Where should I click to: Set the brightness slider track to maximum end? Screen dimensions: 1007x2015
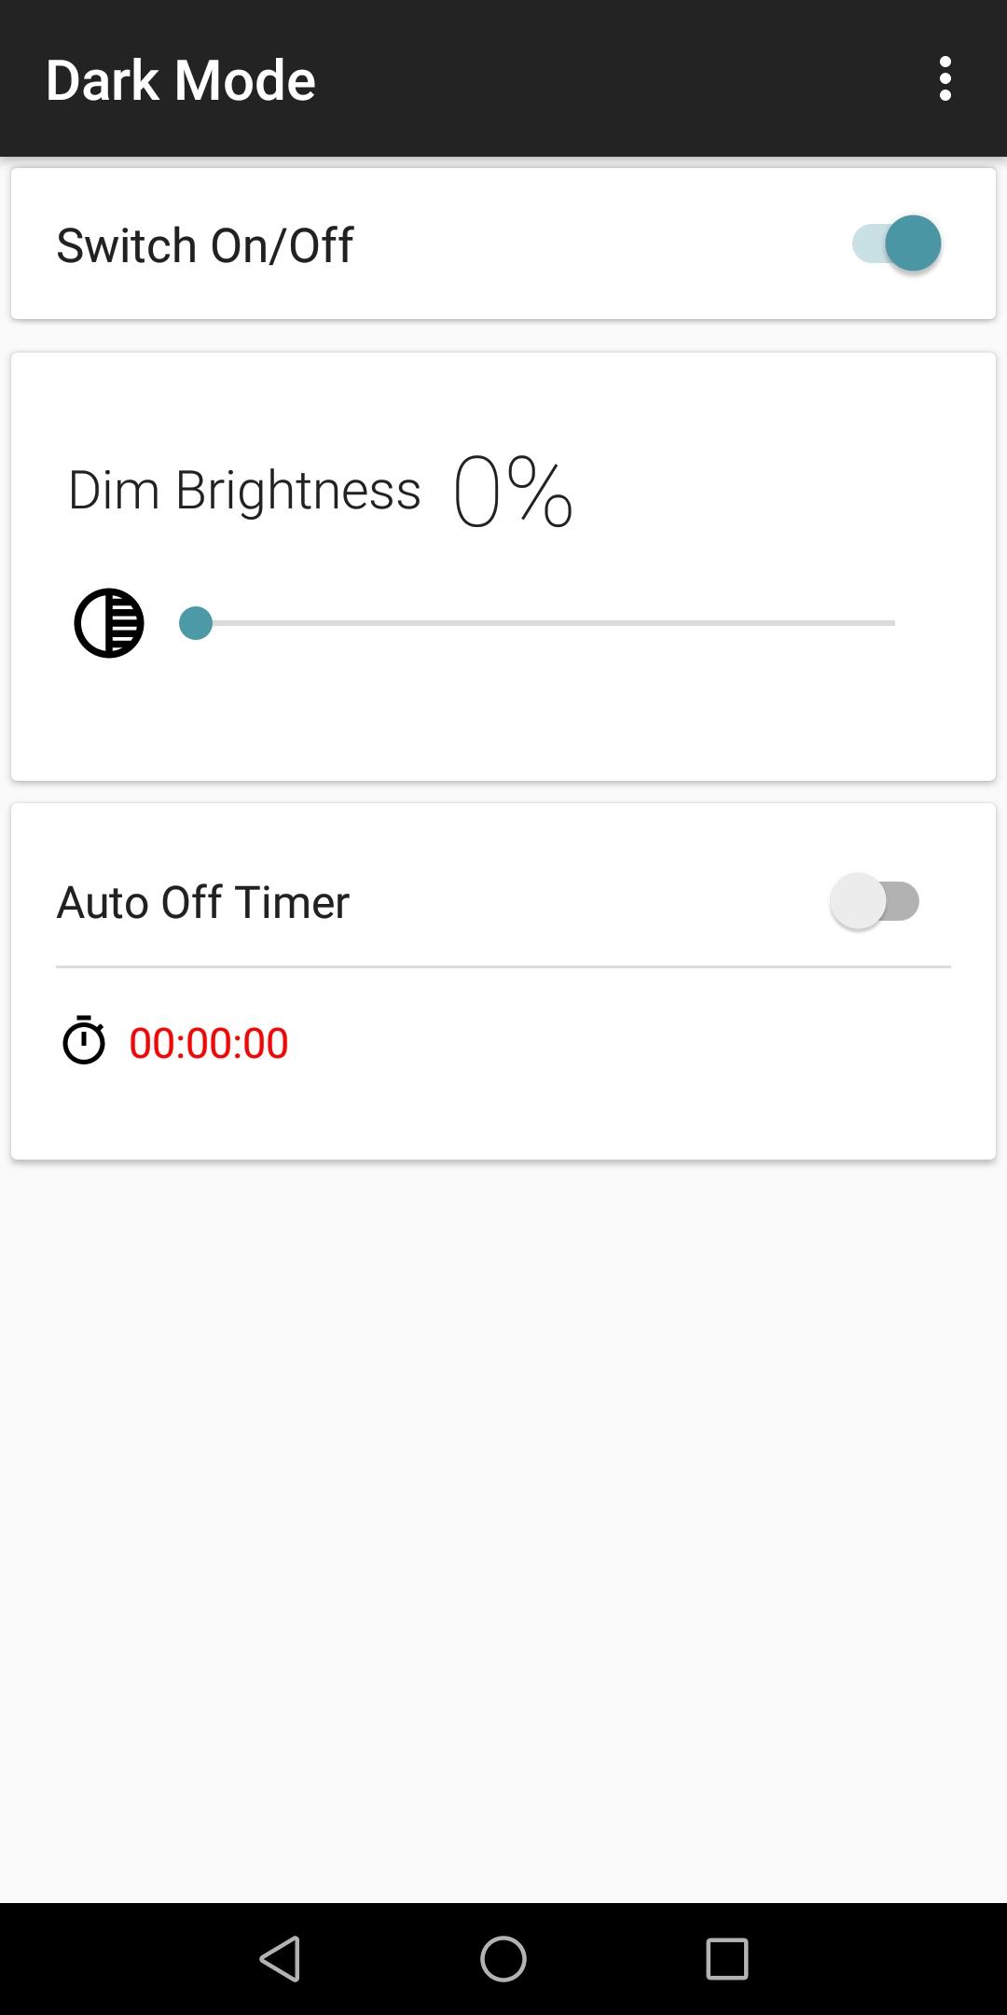coord(890,623)
